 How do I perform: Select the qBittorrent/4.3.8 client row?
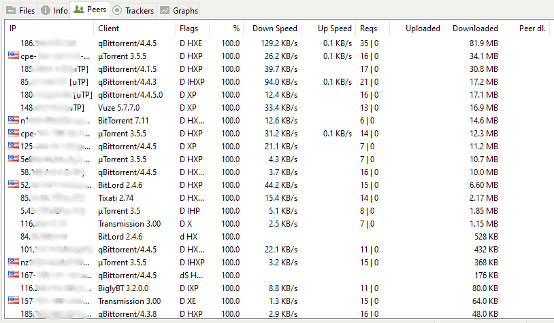278,314
